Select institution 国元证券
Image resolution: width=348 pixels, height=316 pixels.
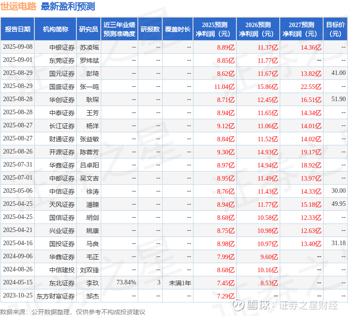point(62,74)
